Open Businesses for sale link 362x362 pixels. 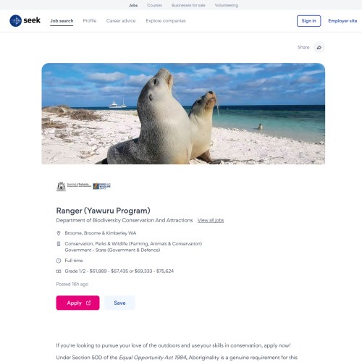(x=188, y=5)
